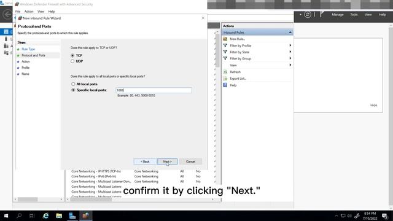Click the network tray icon
Screen dimensions: 393x221
[343, 215]
